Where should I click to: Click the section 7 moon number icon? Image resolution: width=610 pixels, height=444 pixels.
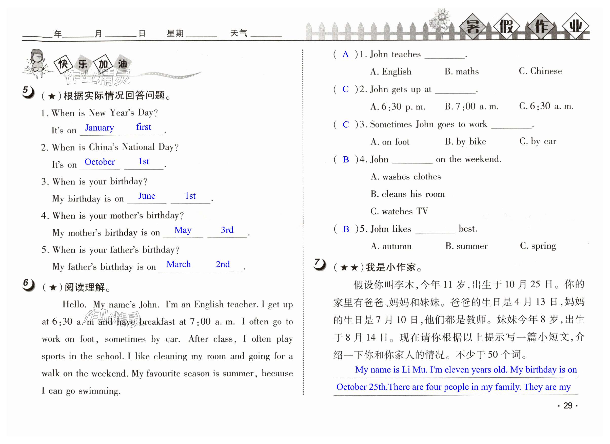tap(320, 264)
